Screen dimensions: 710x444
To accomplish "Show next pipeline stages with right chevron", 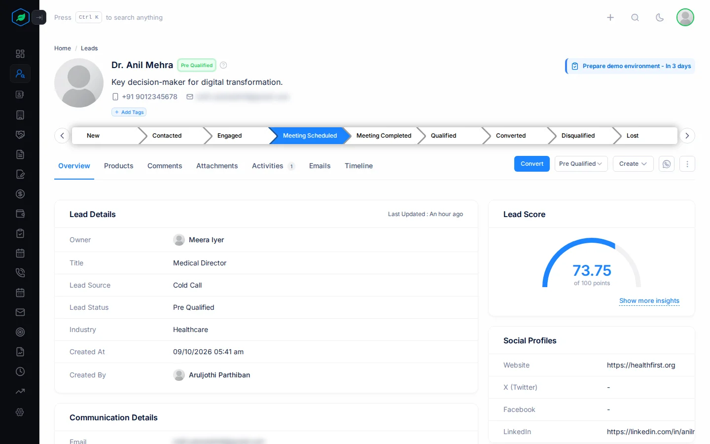I will (687, 136).
